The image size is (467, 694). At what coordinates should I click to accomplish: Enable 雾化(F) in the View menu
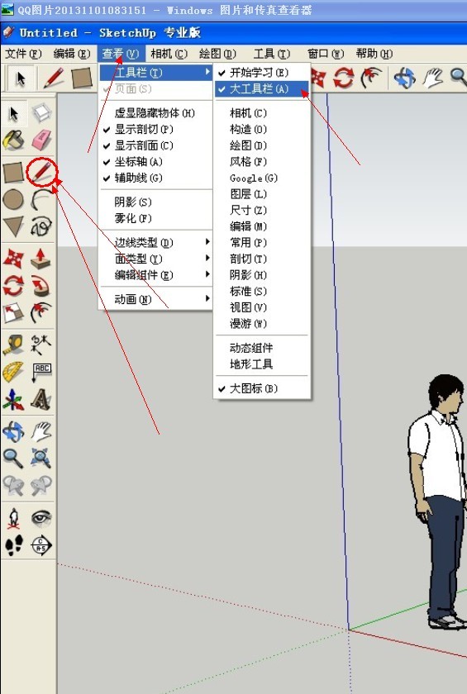pos(156,218)
